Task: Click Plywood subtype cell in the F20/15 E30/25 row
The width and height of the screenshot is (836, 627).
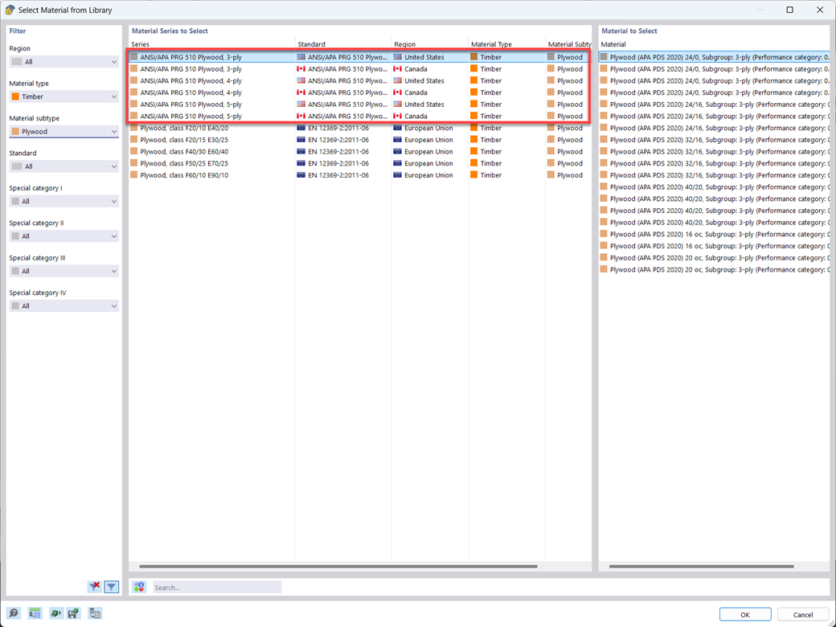Action: pyautogui.click(x=569, y=140)
